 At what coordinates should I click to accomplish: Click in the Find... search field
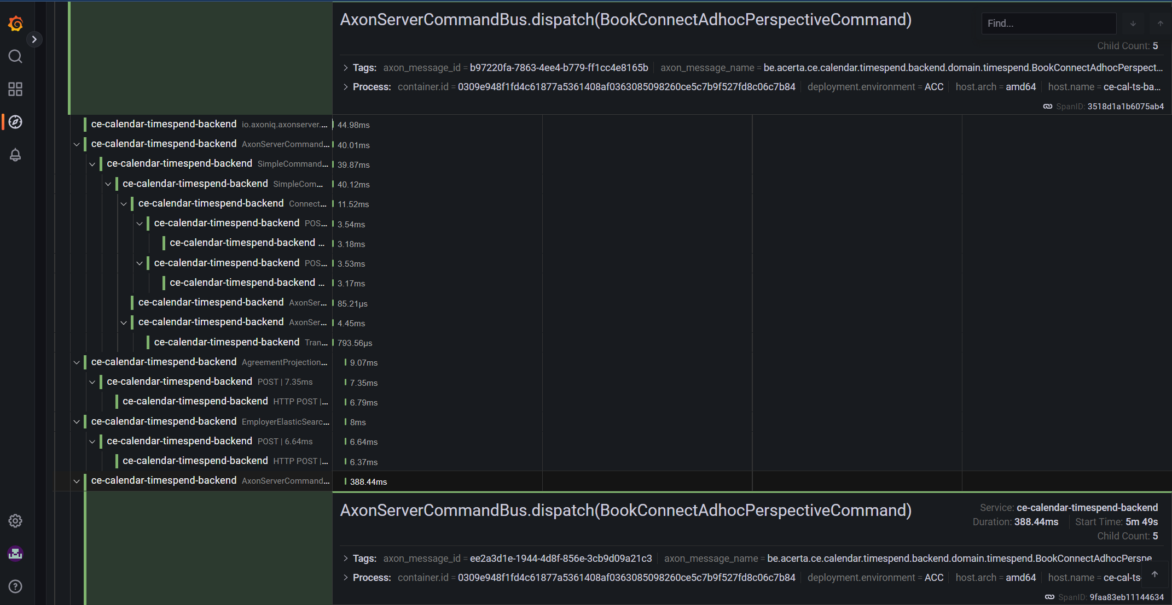(1048, 24)
